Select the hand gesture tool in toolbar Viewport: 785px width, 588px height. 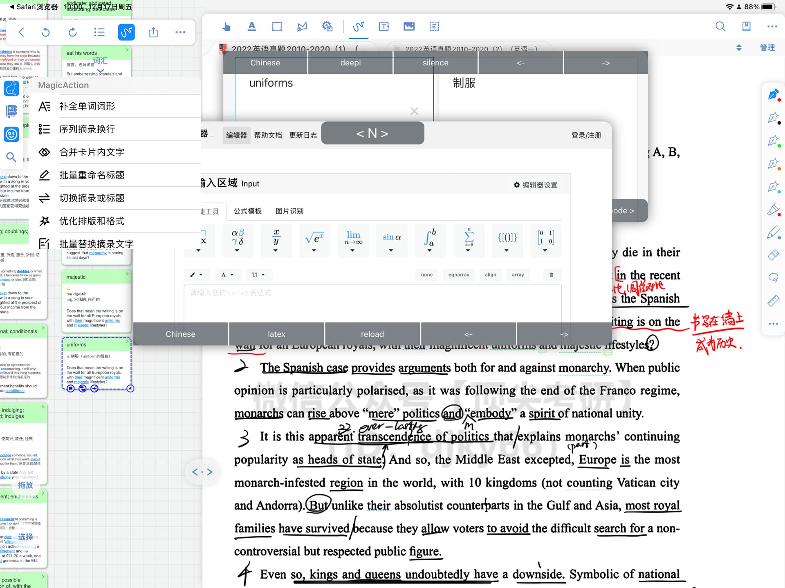click(x=226, y=27)
